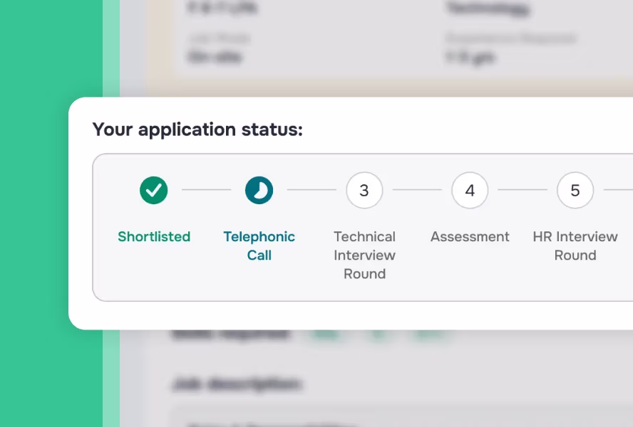Click the blurred Job description heading
This screenshot has width=633, height=427.
click(237, 384)
